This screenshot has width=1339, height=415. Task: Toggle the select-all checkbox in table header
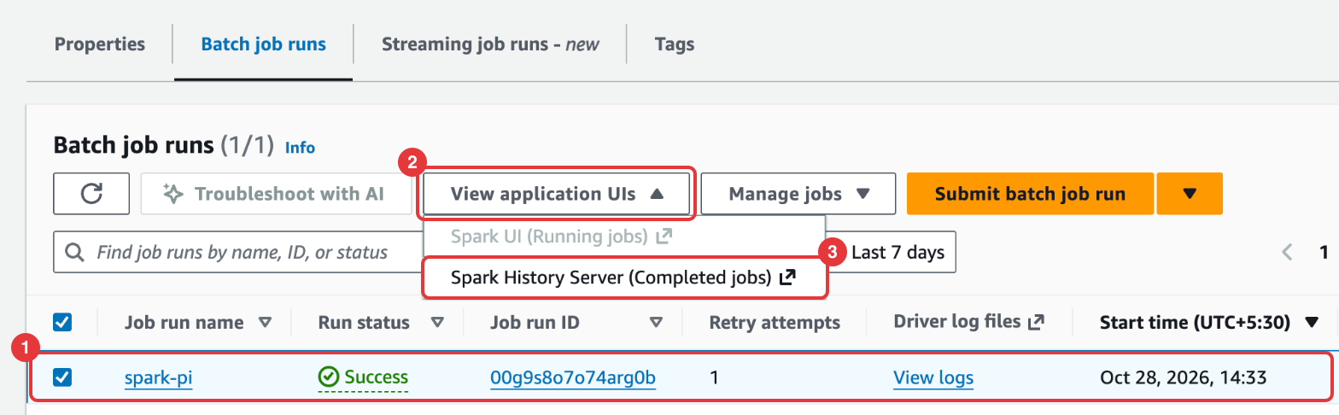tap(62, 322)
